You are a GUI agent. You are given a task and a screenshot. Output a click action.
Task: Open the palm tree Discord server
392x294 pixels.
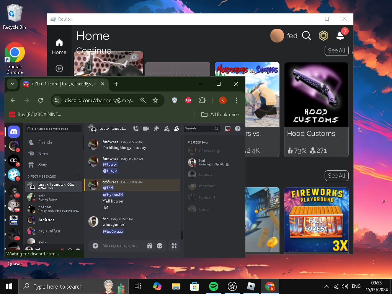click(13, 220)
